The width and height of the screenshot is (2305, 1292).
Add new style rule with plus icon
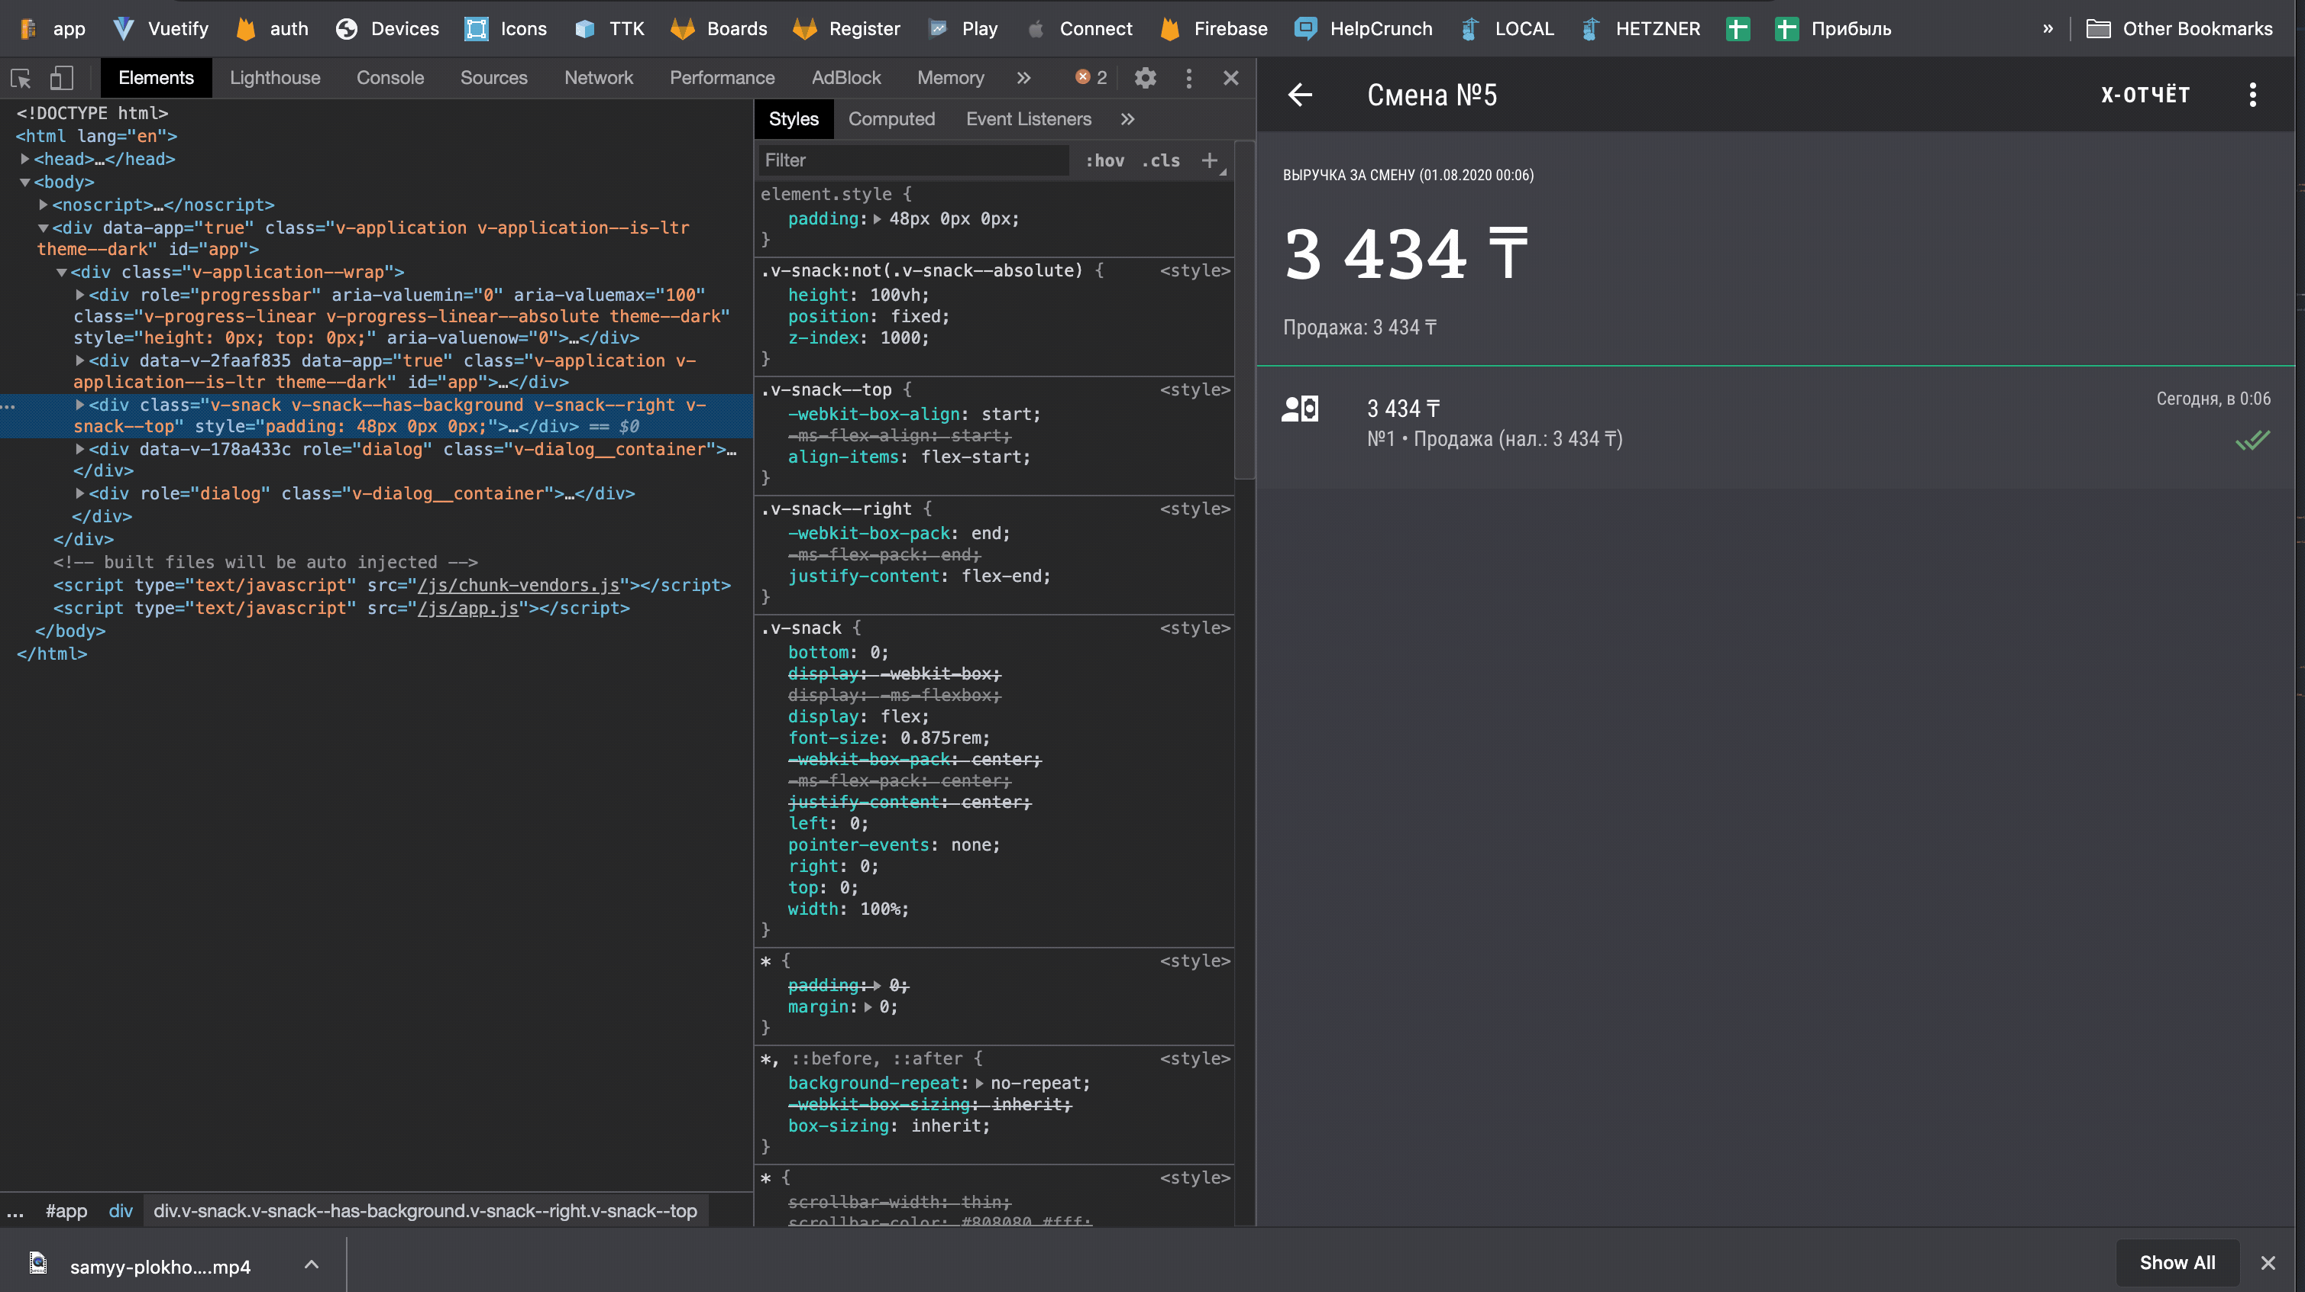(x=1209, y=160)
